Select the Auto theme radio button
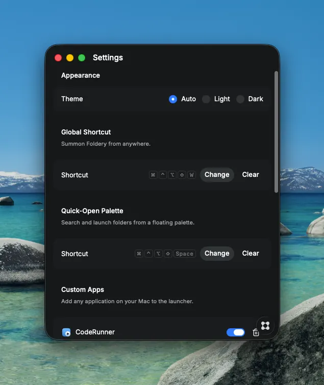This screenshot has width=324, height=385. (x=173, y=99)
